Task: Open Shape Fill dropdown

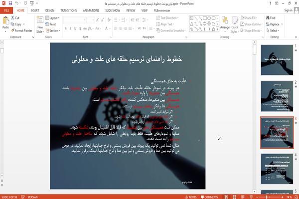Action: point(249,18)
